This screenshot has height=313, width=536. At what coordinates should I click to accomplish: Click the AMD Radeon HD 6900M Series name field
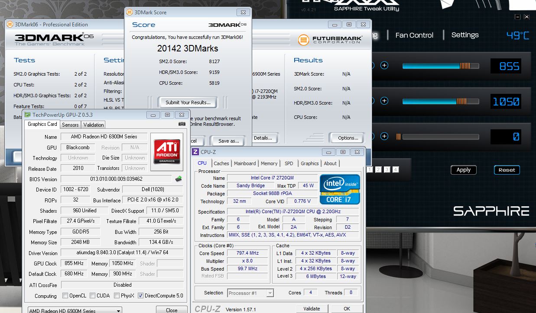tap(104, 137)
